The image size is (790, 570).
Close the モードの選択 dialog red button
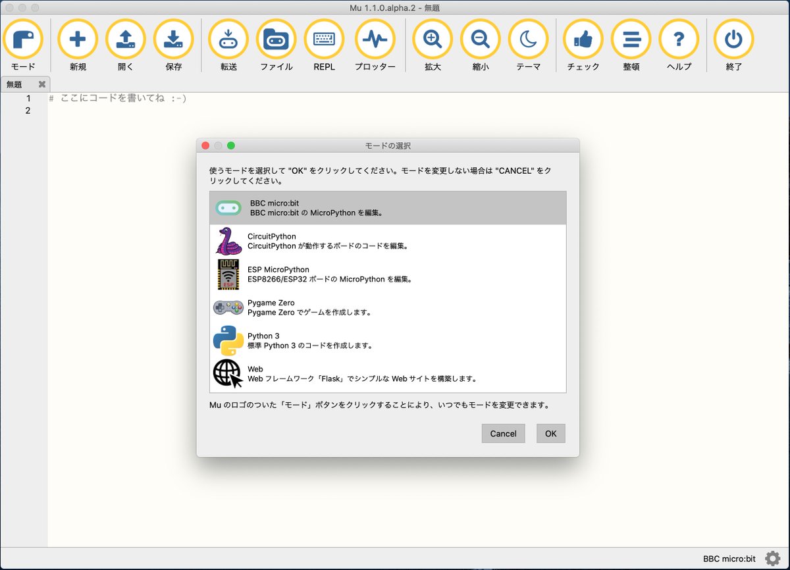(205, 145)
